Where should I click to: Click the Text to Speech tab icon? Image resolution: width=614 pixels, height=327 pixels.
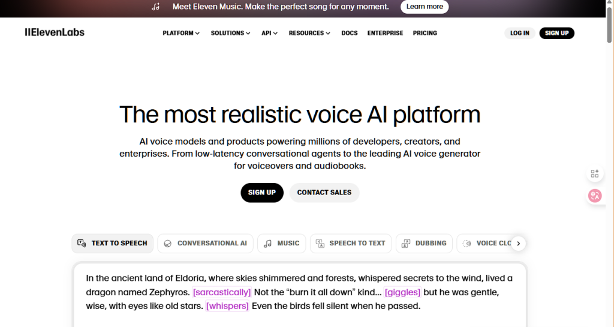(x=82, y=243)
